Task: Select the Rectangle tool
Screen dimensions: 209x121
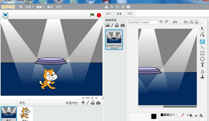Action: click(202, 53)
